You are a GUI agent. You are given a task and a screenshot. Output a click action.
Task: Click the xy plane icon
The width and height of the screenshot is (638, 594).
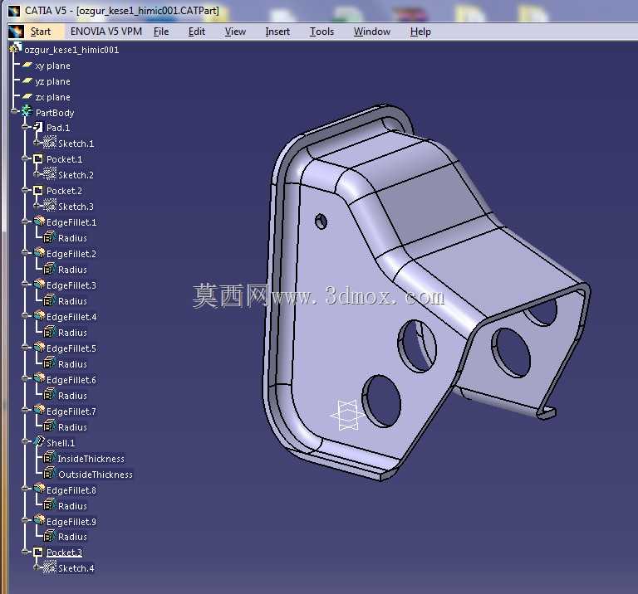[x=27, y=65]
